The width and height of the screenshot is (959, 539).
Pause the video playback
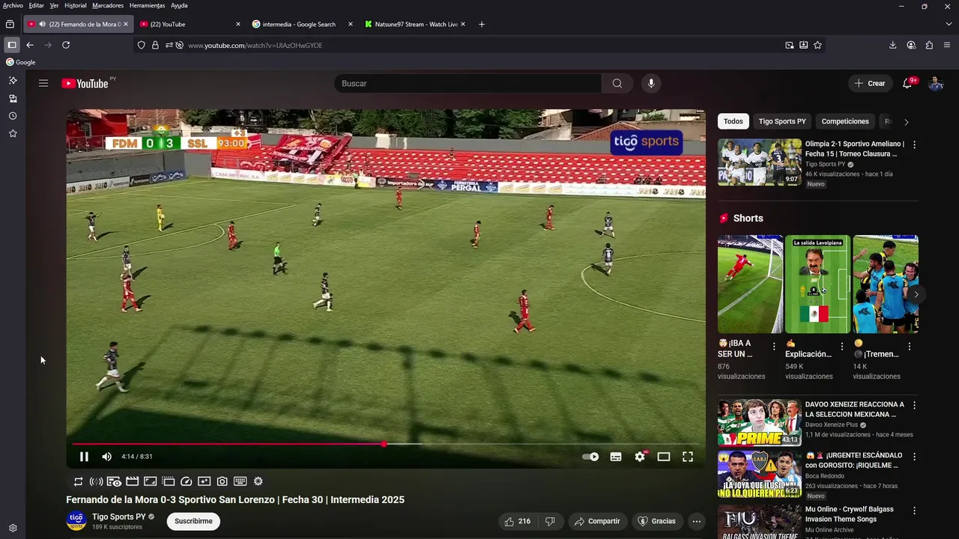pos(84,457)
